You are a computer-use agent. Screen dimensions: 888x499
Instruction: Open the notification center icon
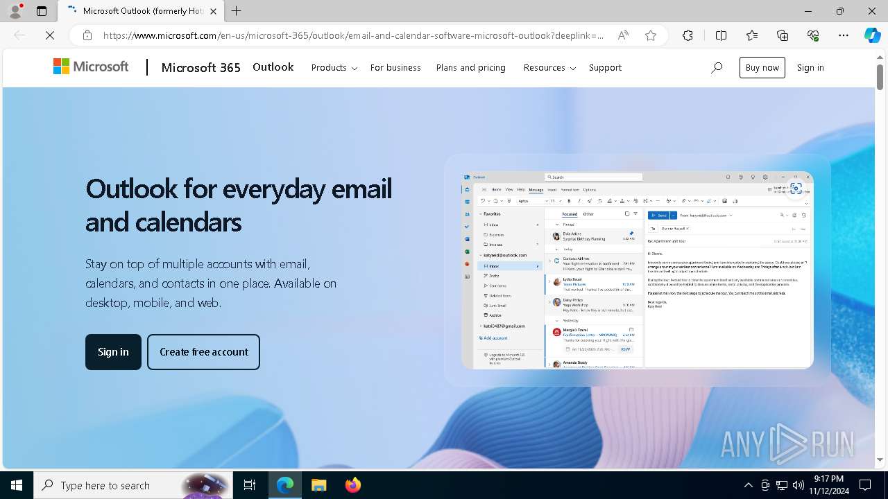[865, 485]
